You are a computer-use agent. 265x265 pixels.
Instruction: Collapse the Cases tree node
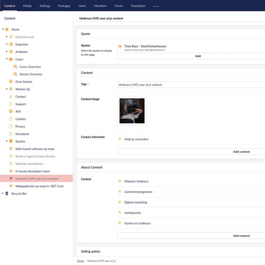point(7,59)
